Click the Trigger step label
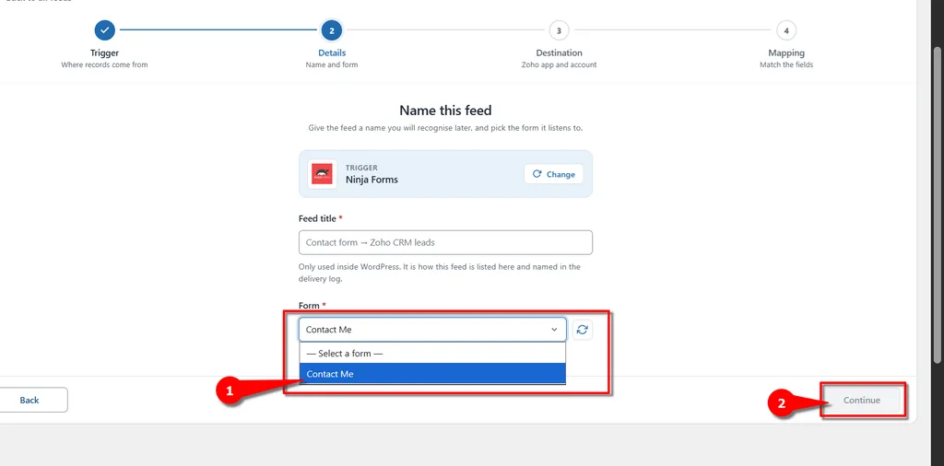Viewport: 944px width, 466px height. 104,52
